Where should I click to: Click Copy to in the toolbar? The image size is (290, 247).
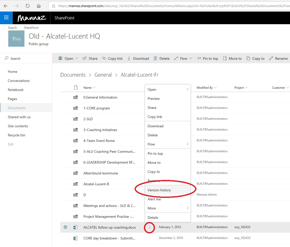(x=255, y=58)
